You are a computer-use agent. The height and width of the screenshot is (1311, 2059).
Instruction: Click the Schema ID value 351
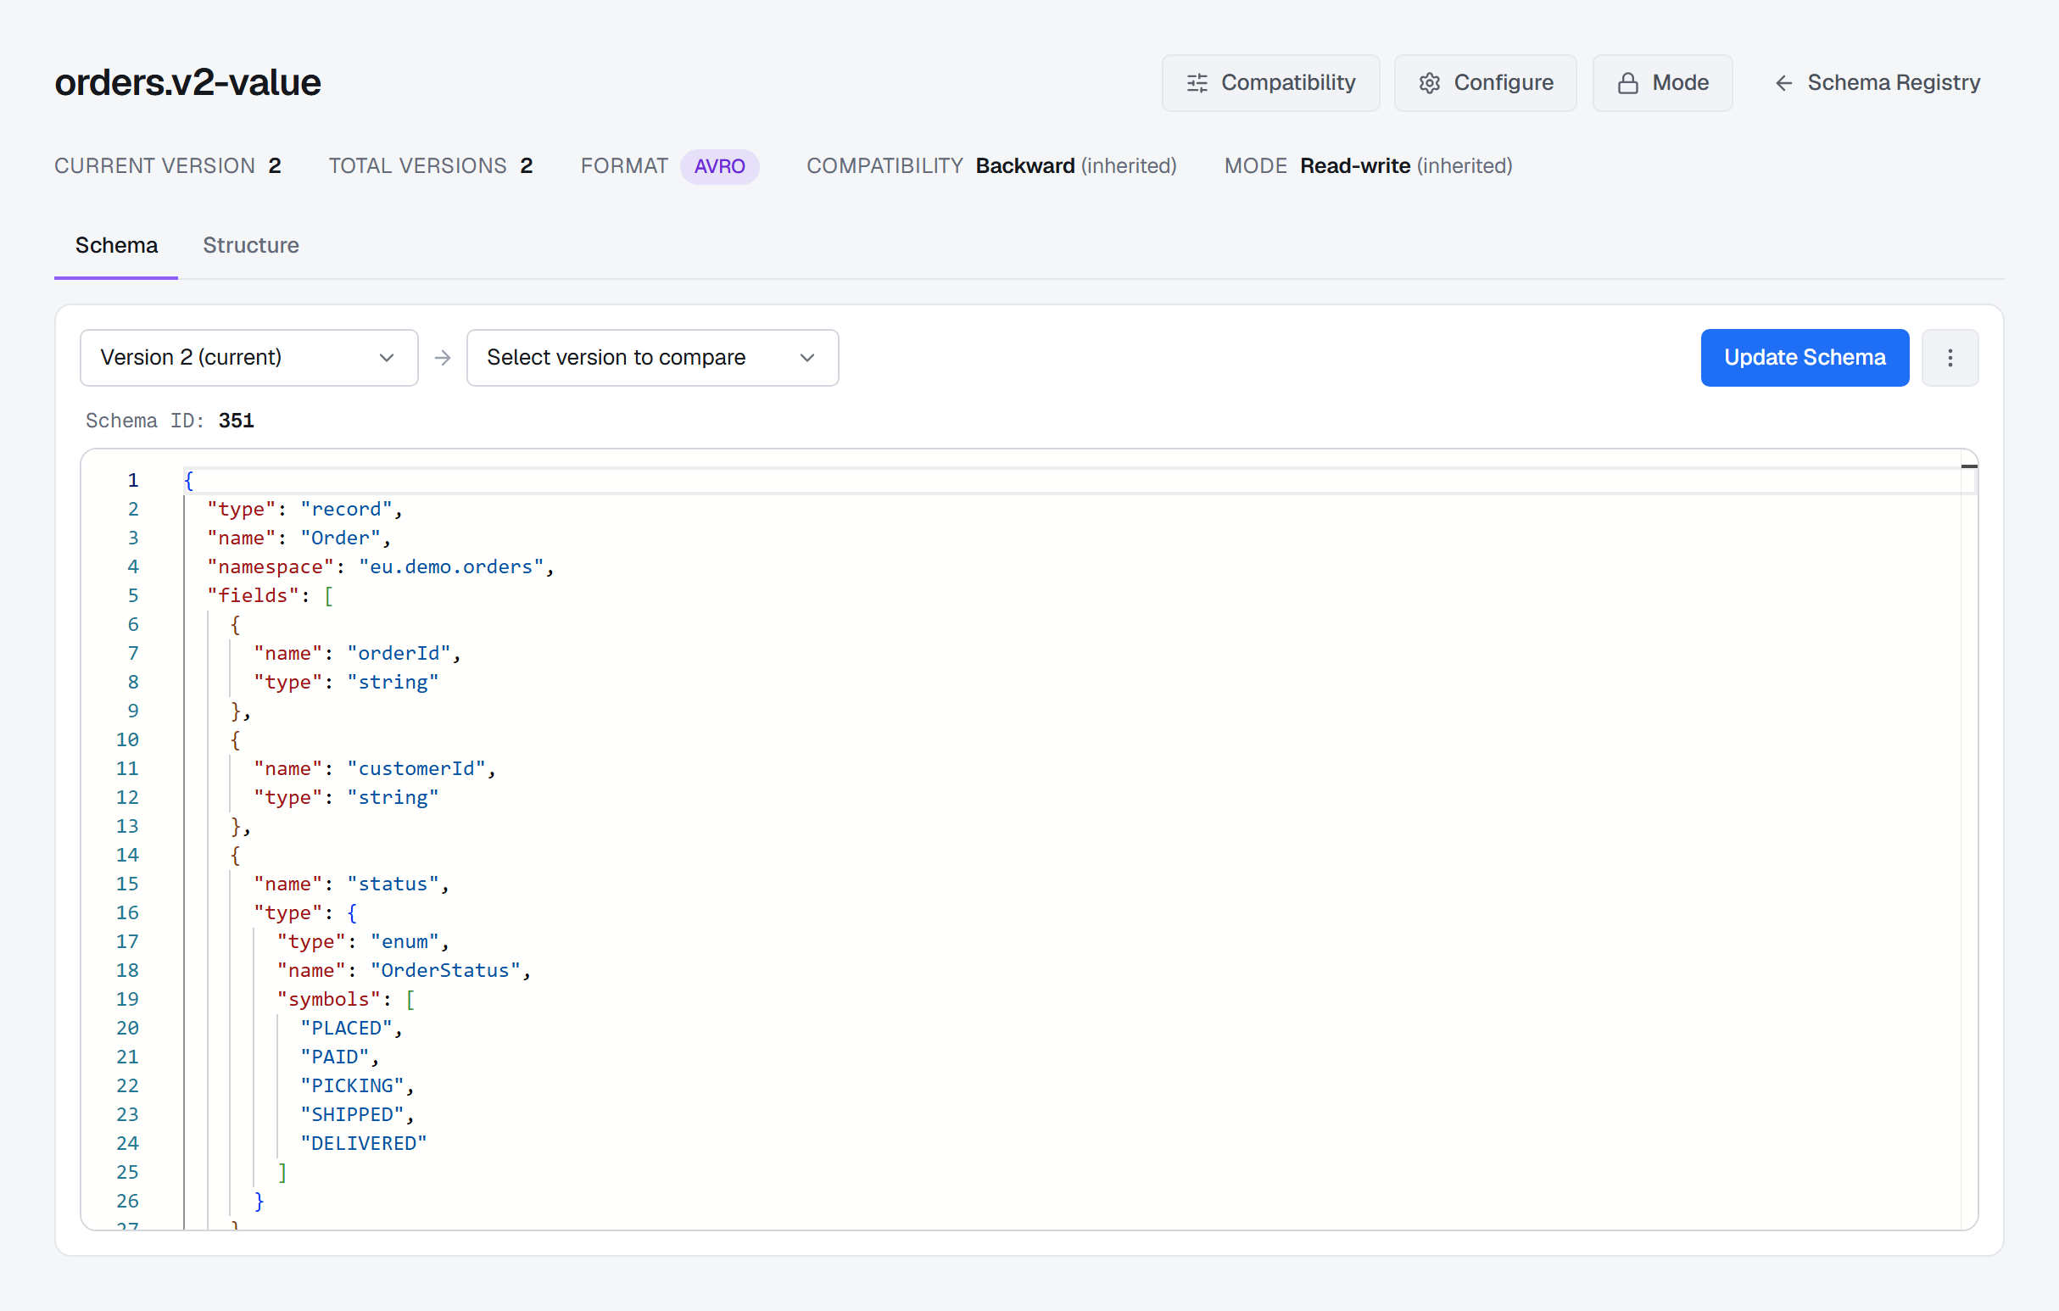(x=236, y=421)
